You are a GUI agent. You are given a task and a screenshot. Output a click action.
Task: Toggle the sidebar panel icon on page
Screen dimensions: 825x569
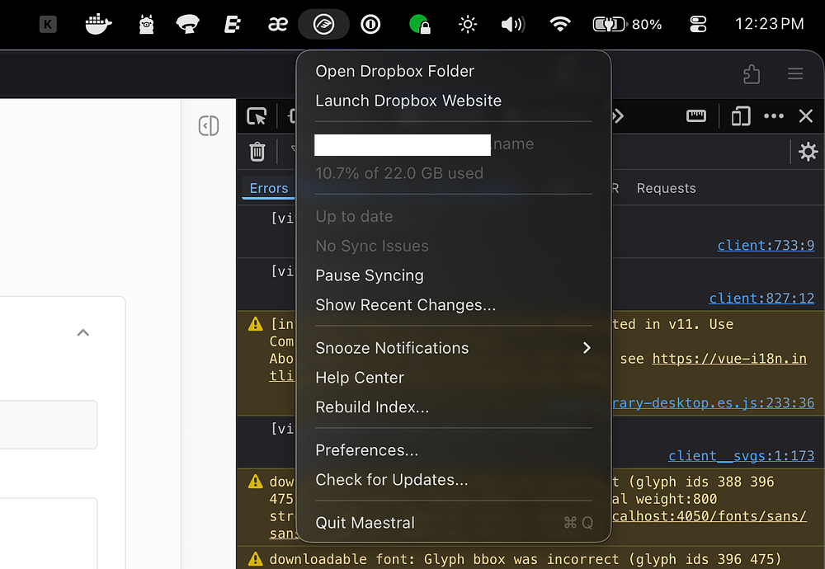coord(209,125)
